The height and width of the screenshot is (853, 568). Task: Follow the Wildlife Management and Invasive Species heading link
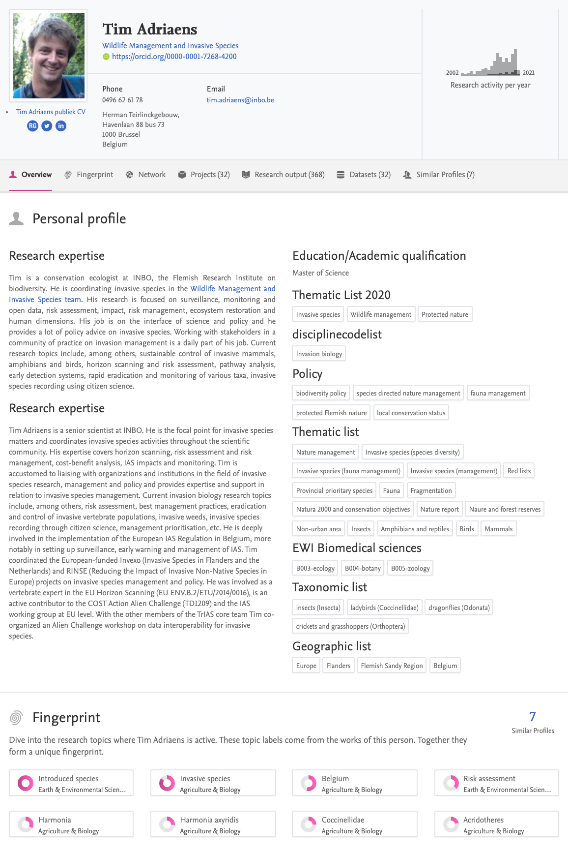click(170, 46)
